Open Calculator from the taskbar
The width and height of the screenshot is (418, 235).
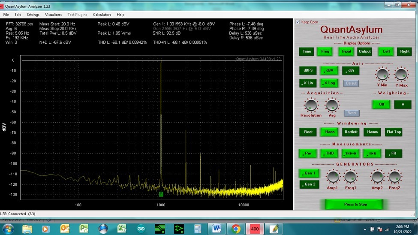tap(198, 229)
